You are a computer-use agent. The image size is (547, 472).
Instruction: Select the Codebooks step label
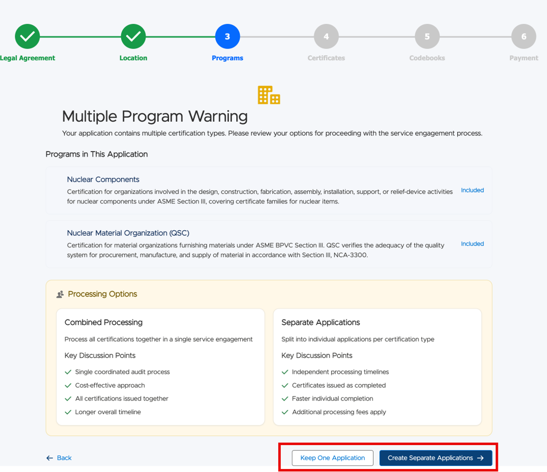[427, 58]
